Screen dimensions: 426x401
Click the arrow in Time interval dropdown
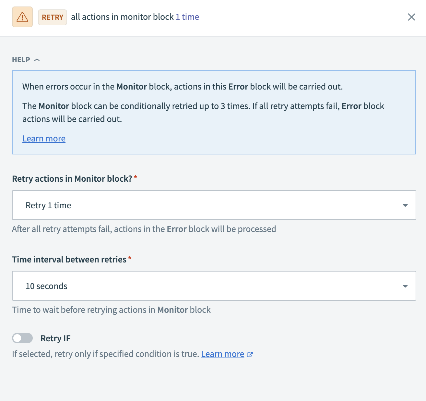pyautogui.click(x=405, y=286)
